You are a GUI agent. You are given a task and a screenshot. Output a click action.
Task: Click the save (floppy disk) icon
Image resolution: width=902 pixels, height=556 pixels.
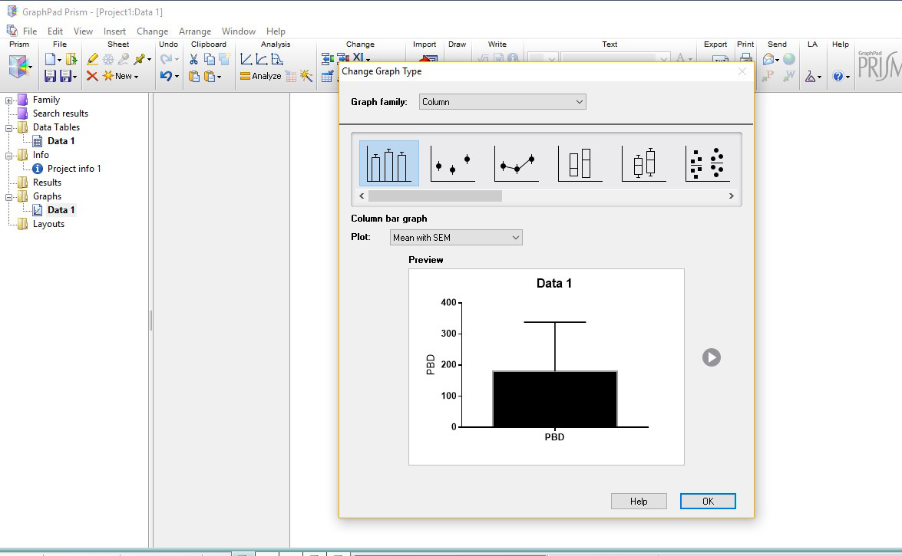pyautogui.click(x=50, y=76)
